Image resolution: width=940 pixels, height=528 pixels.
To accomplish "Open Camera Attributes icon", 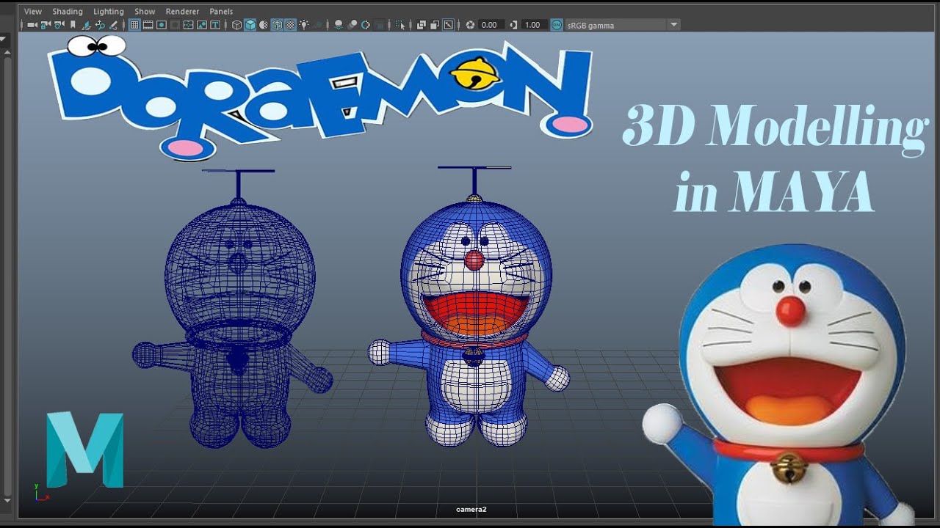I will 59,25.
